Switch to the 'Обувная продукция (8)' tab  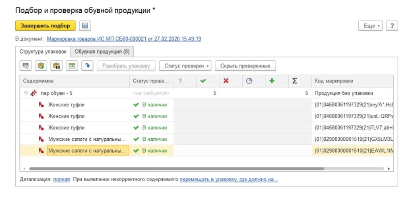[x=102, y=52]
